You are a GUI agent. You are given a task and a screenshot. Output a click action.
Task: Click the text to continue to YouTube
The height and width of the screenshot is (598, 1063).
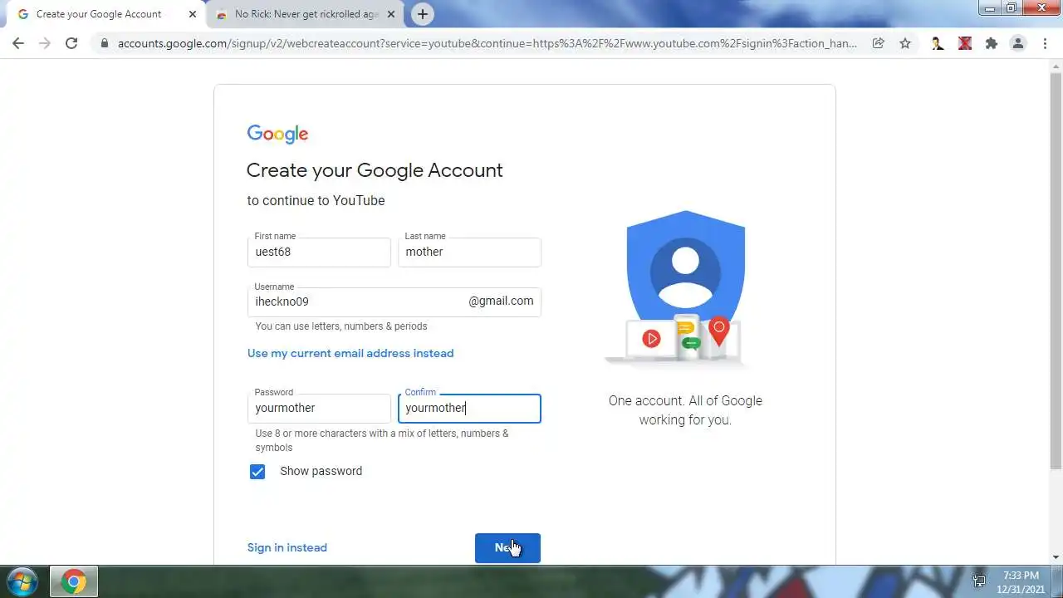click(x=316, y=200)
